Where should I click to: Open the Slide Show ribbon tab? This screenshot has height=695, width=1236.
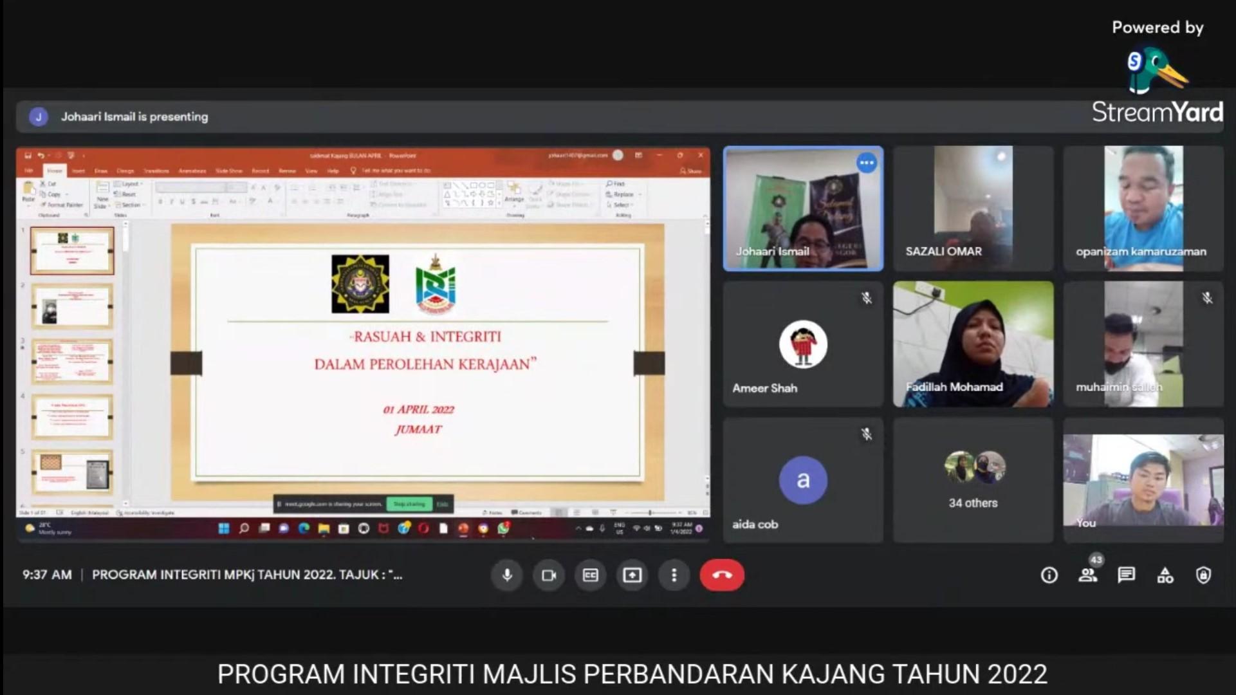pyautogui.click(x=230, y=171)
